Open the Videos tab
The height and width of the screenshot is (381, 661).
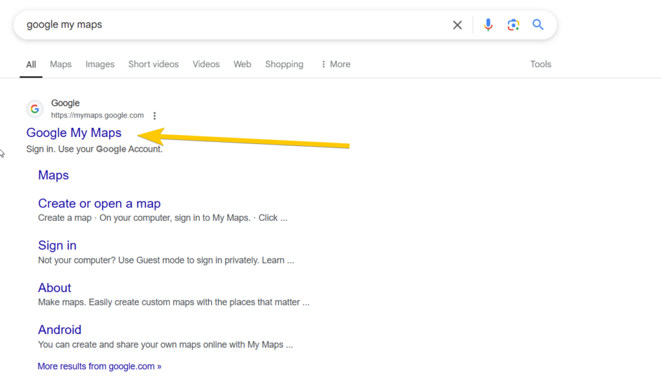(x=206, y=64)
